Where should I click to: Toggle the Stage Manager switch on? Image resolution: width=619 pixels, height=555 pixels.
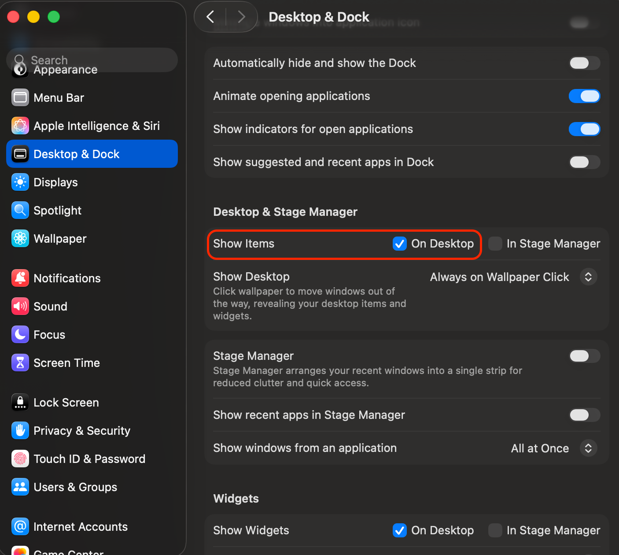(584, 356)
